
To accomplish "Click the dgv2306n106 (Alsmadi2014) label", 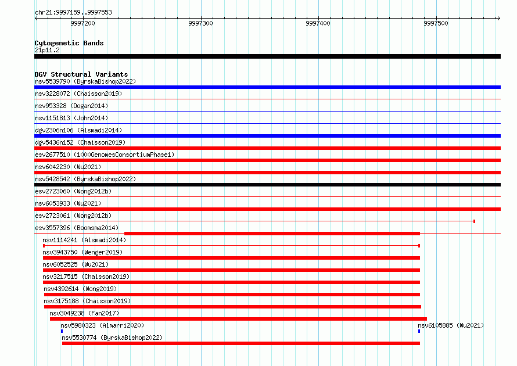I will [78, 130].
